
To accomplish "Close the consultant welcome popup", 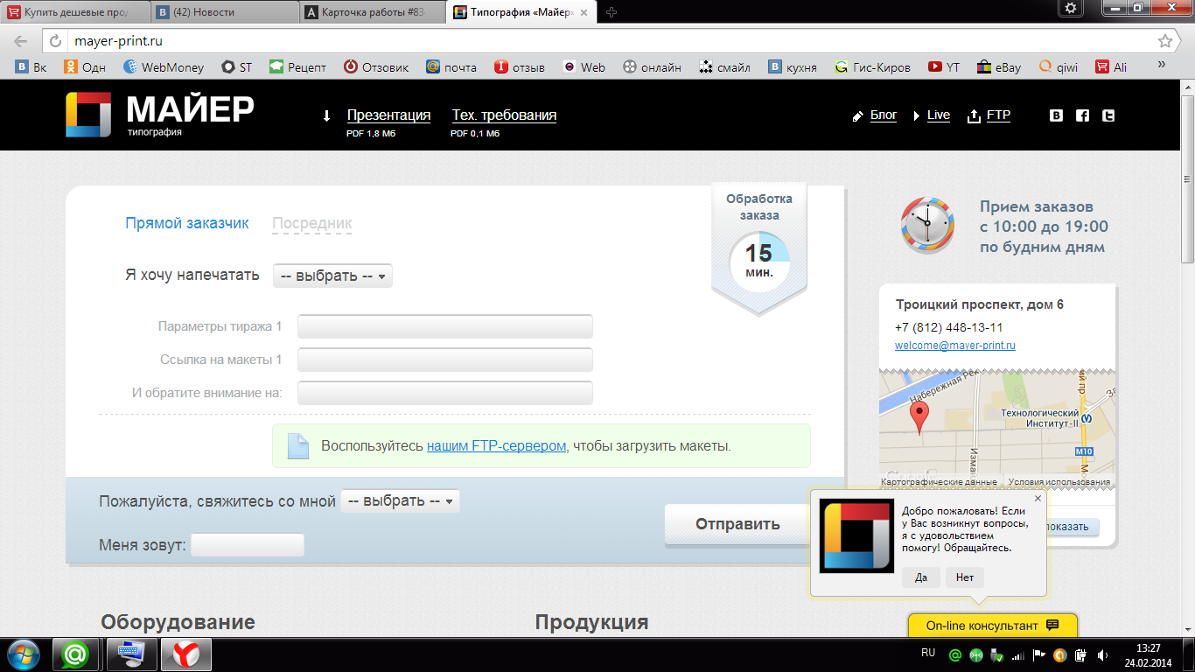I will pos(1038,499).
